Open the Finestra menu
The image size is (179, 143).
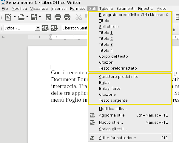click(146, 9)
